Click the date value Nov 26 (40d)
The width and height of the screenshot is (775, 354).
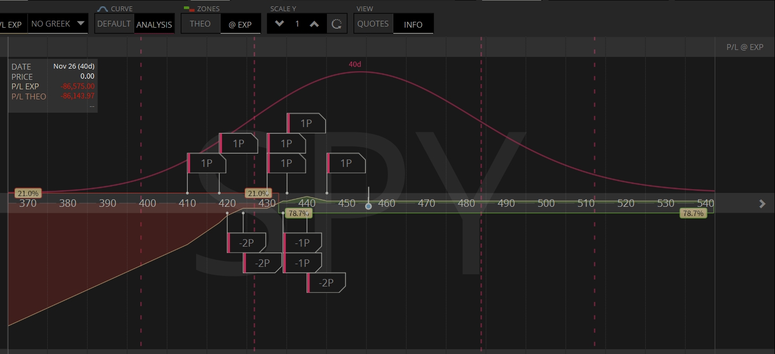click(x=74, y=66)
